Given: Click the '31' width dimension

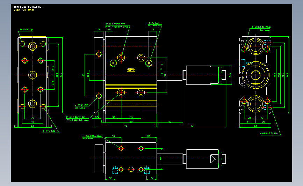Looking at the screenshot, I should point(248,122).
